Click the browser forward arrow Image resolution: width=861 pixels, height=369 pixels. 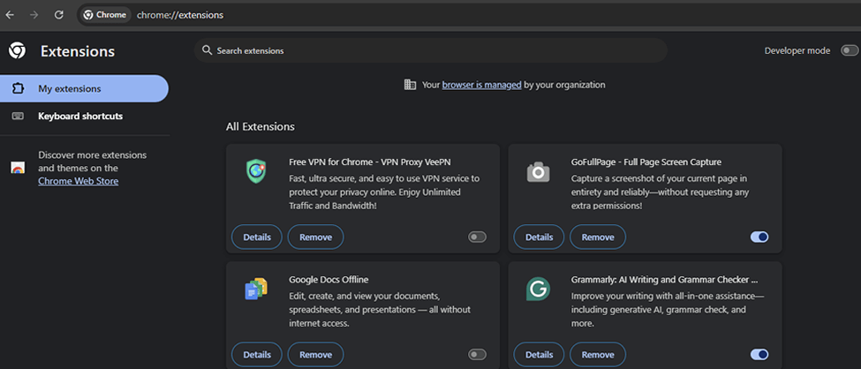[x=34, y=15]
